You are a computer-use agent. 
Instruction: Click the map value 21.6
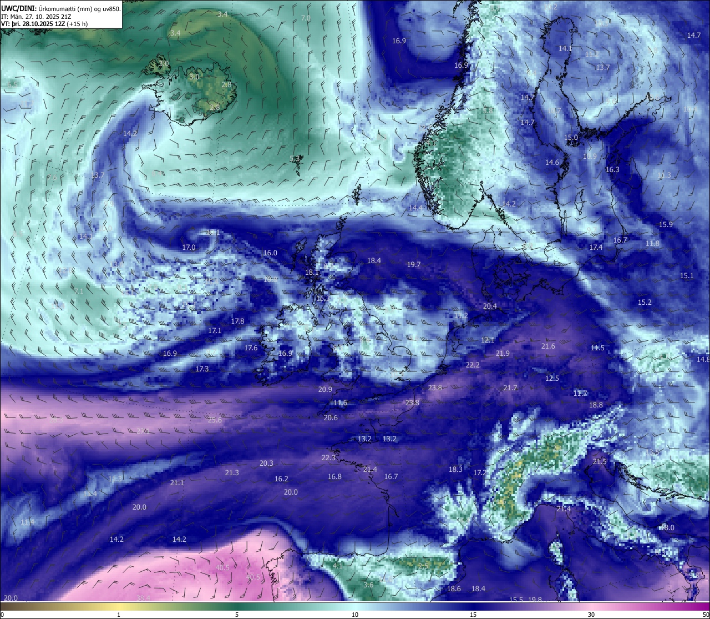click(x=548, y=346)
